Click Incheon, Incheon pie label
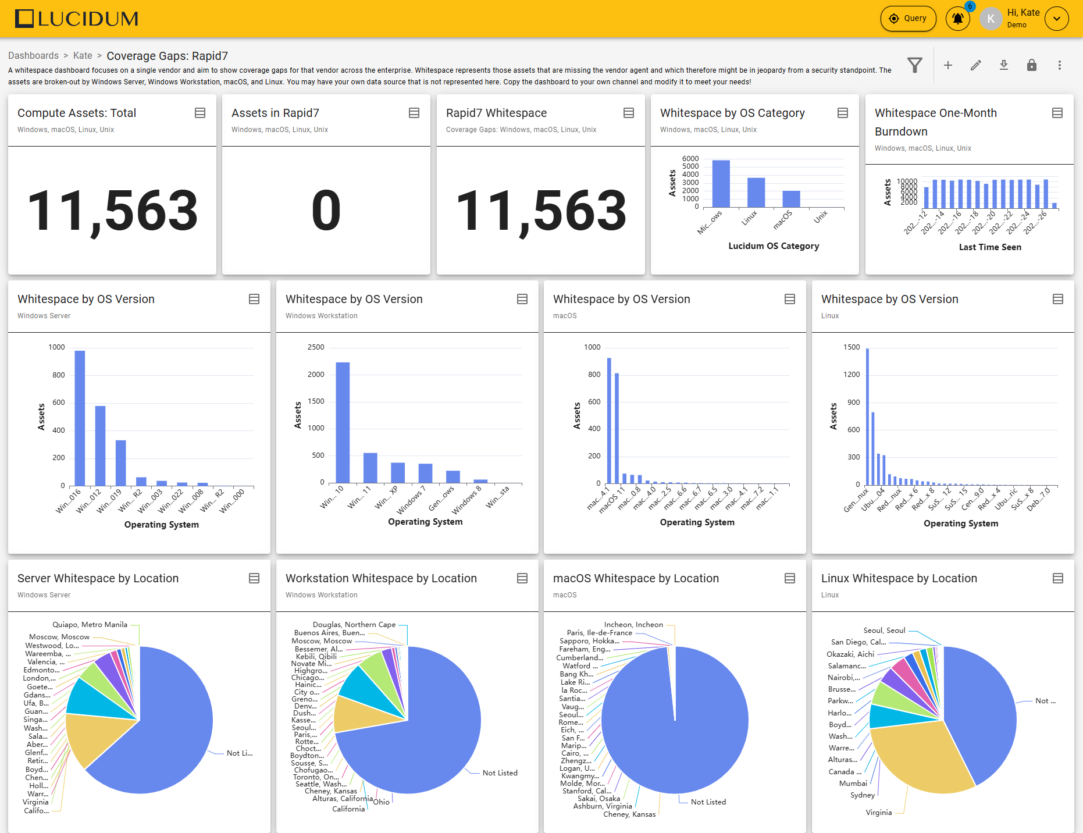This screenshot has width=1083, height=833. click(x=633, y=624)
